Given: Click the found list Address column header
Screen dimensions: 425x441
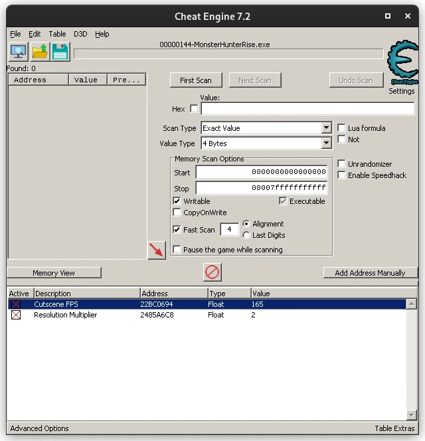Looking at the screenshot, I should coord(39,80).
